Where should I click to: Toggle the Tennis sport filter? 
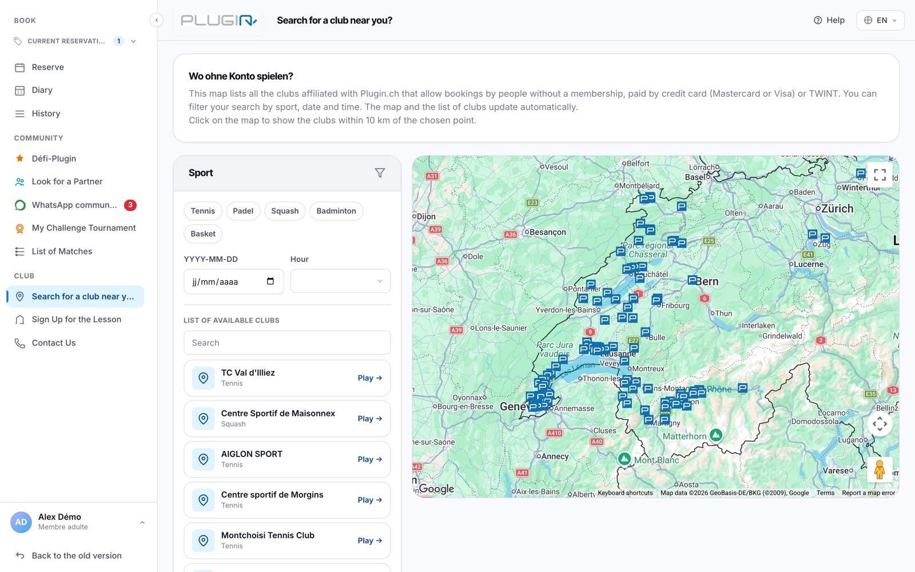203,211
